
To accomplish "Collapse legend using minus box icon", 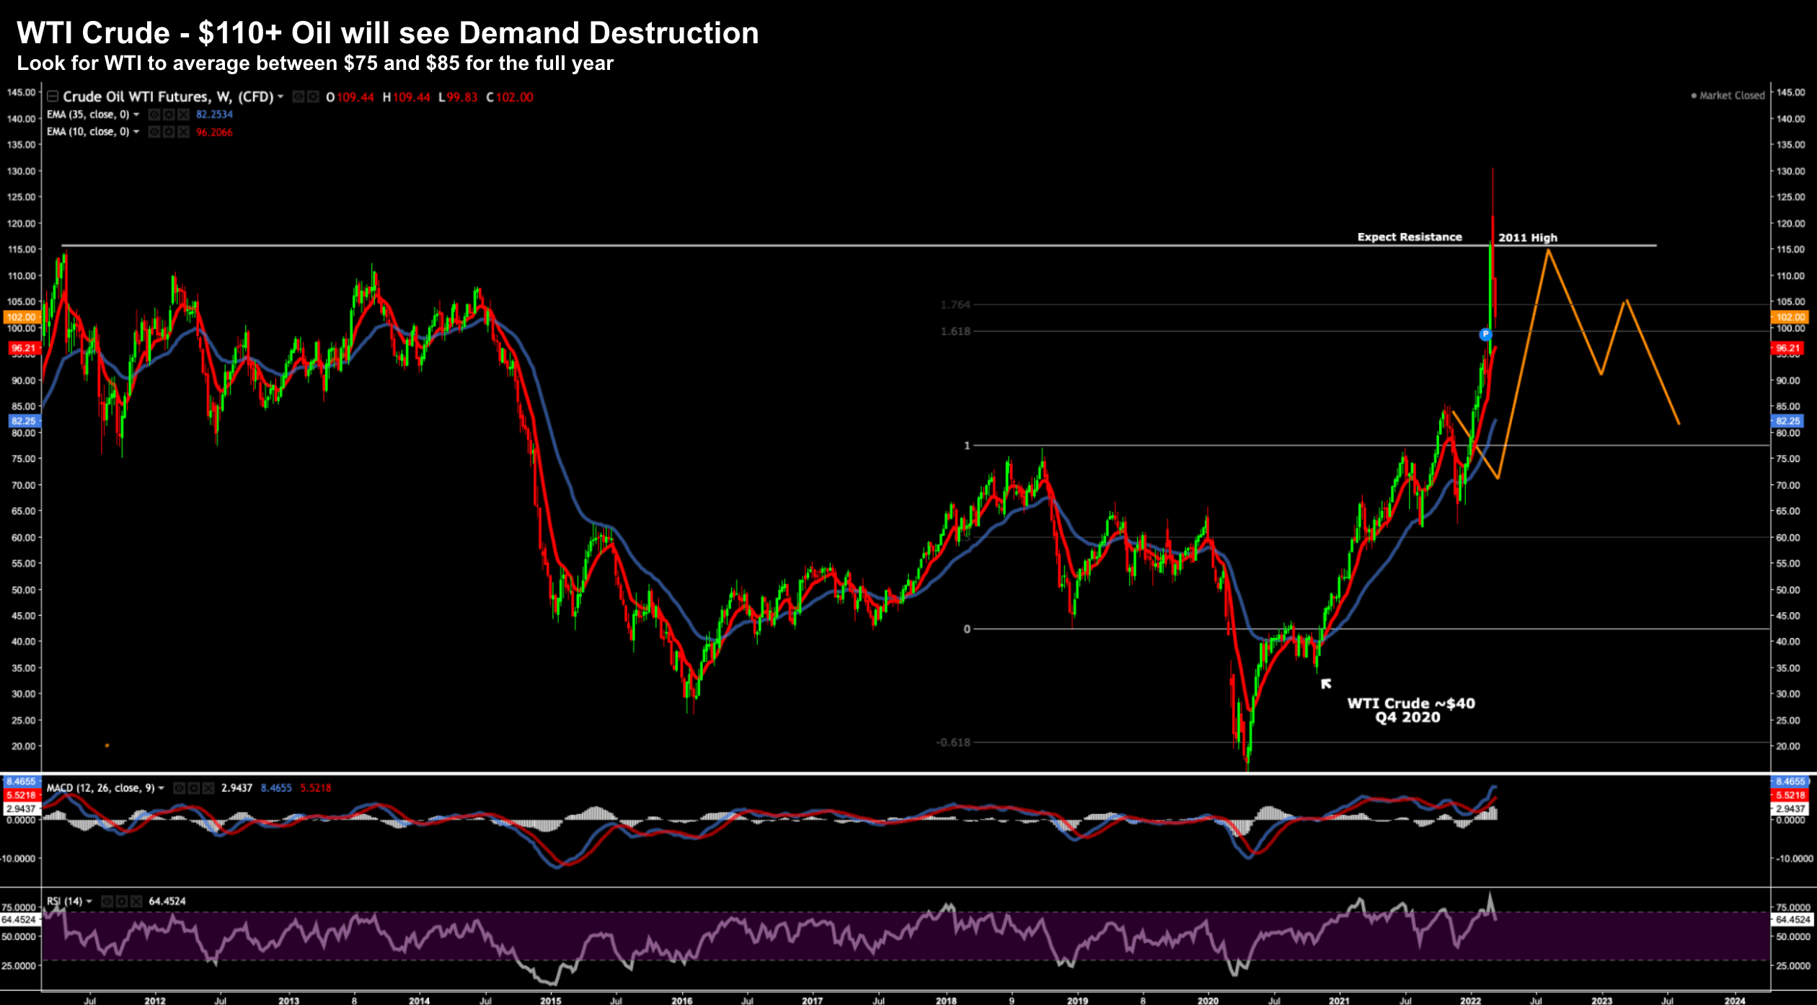I will (53, 97).
